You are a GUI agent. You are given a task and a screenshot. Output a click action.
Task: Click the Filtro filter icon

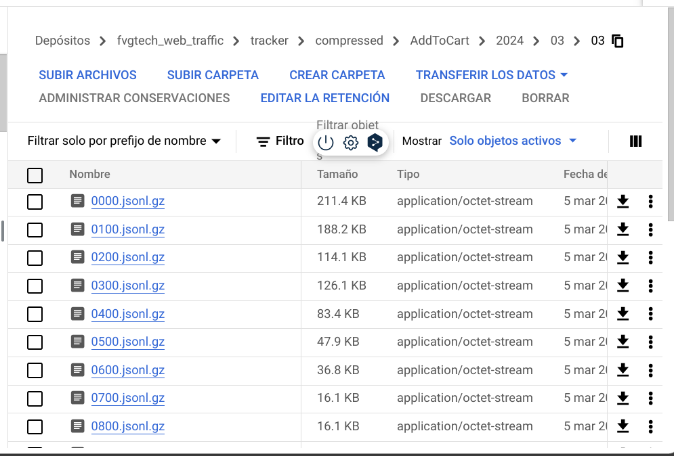pos(263,141)
